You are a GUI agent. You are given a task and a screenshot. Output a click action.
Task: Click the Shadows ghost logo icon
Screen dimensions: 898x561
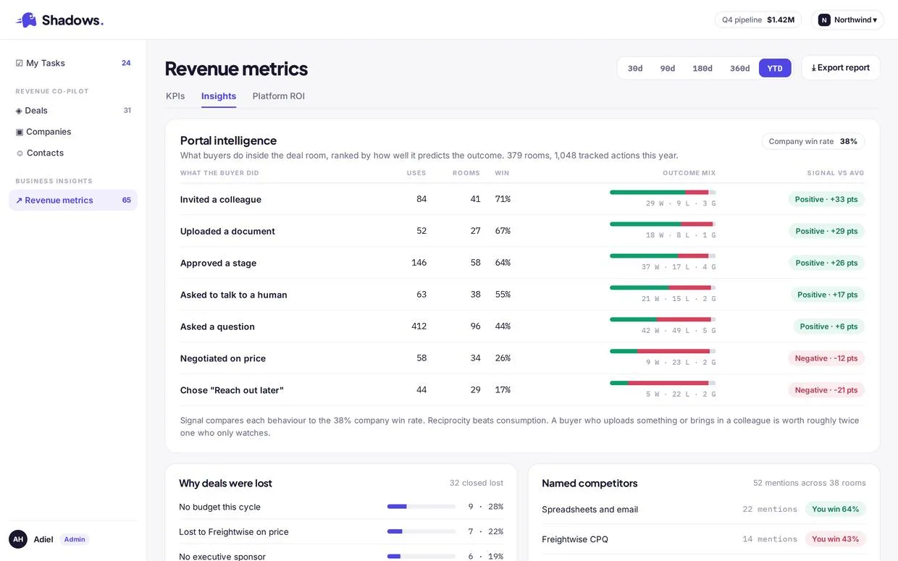coord(26,20)
